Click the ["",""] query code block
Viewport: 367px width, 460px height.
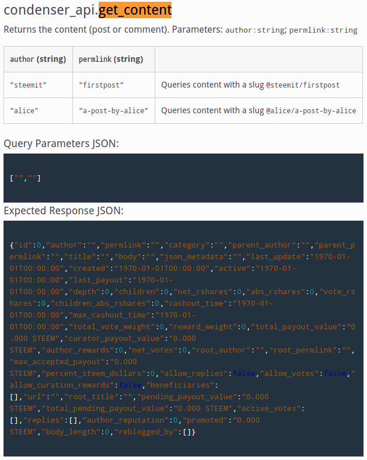point(183,178)
